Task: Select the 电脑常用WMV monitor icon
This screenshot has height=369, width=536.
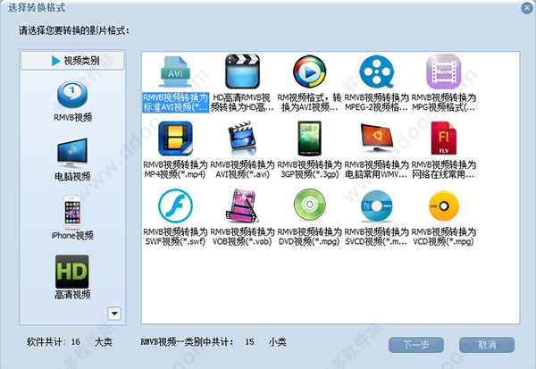Action: pyautogui.click(x=377, y=138)
